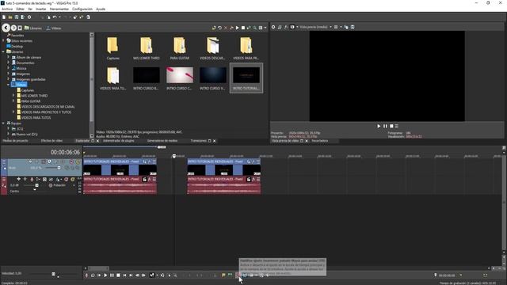
Task: Expand the MIS LOWER THIRD folder node
Action: click(13, 96)
